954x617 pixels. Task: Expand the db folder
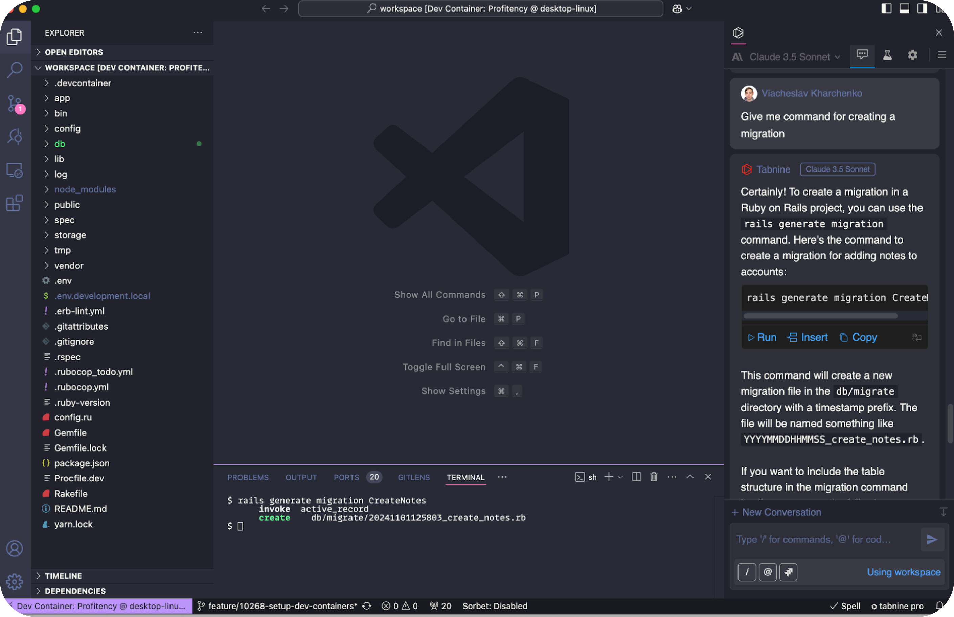[x=60, y=144]
